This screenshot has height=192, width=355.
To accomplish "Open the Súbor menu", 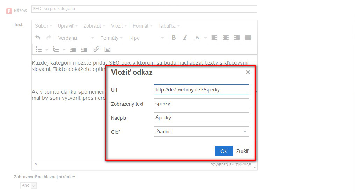I will point(43,26).
